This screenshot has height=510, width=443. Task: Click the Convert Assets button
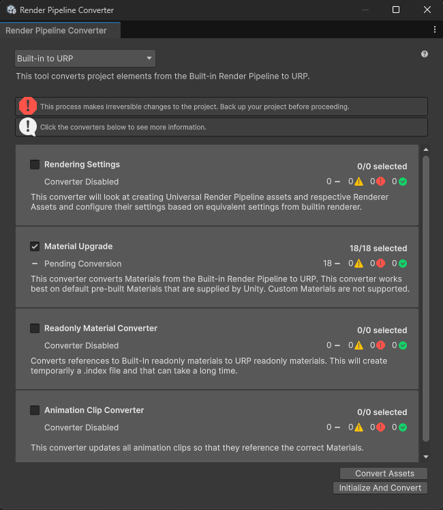click(384, 474)
